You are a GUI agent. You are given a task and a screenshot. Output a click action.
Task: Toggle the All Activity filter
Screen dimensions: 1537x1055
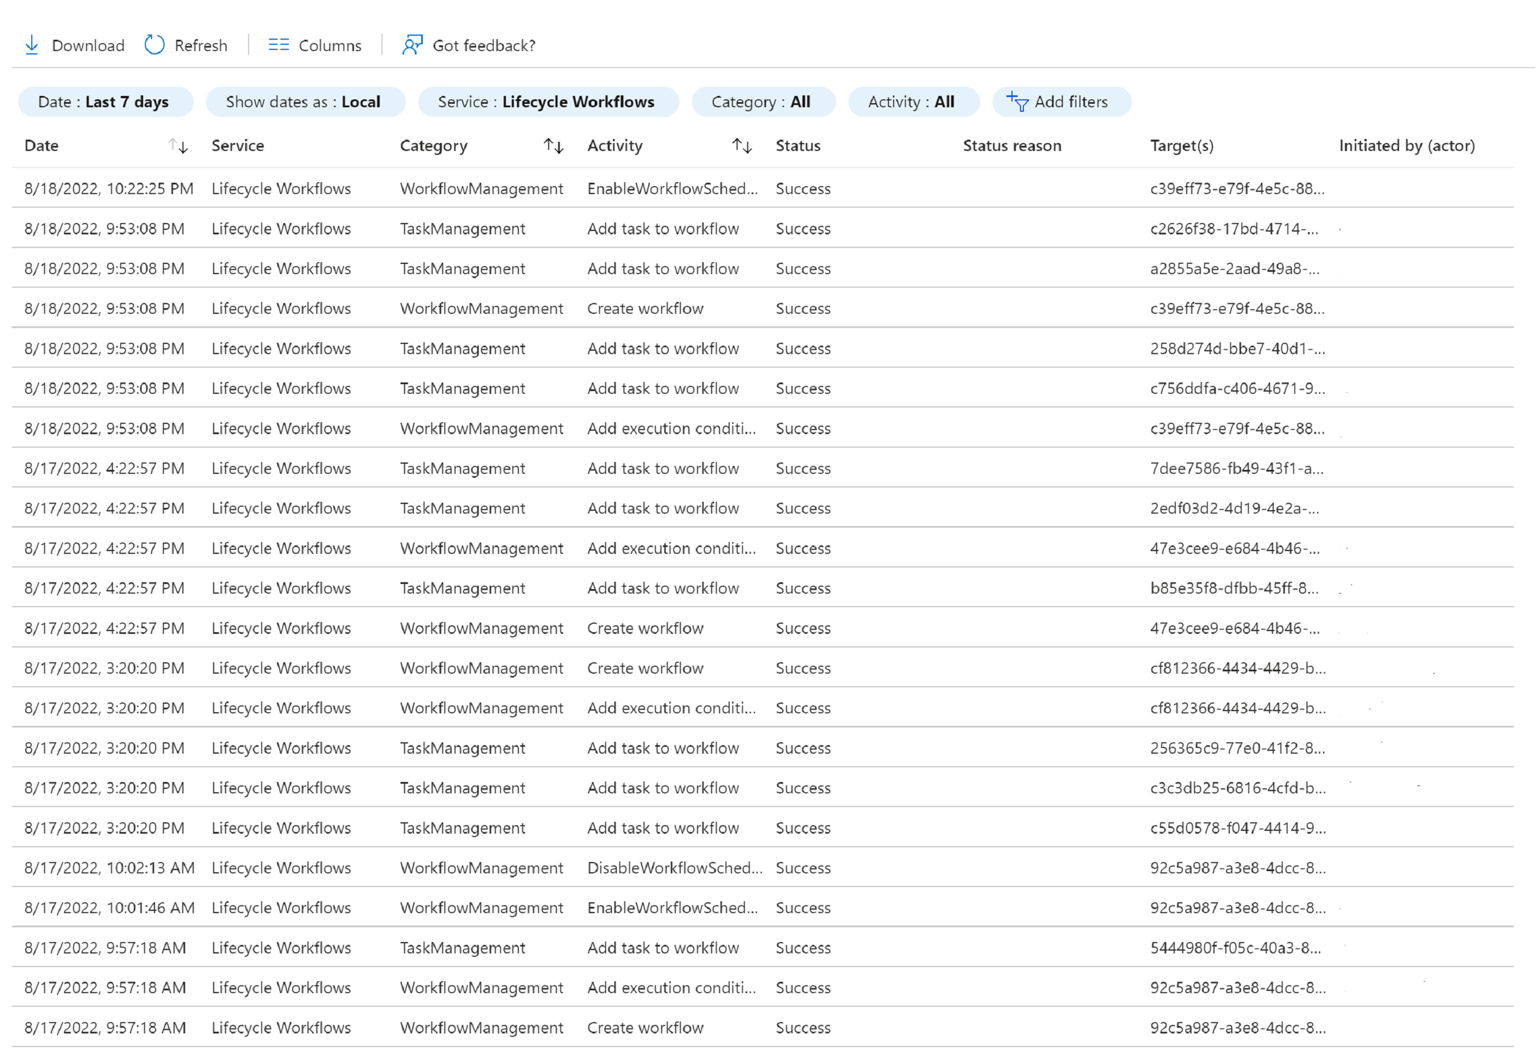[x=912, y=102]
